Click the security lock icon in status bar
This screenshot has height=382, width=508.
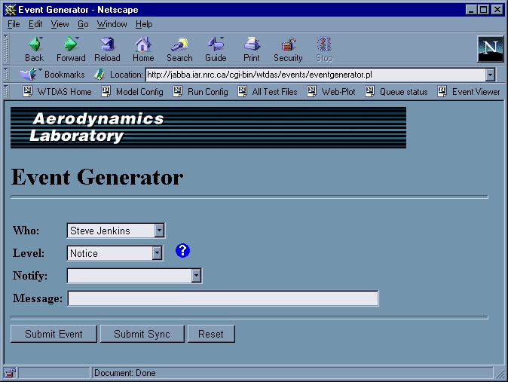click(x=10, y=373)
